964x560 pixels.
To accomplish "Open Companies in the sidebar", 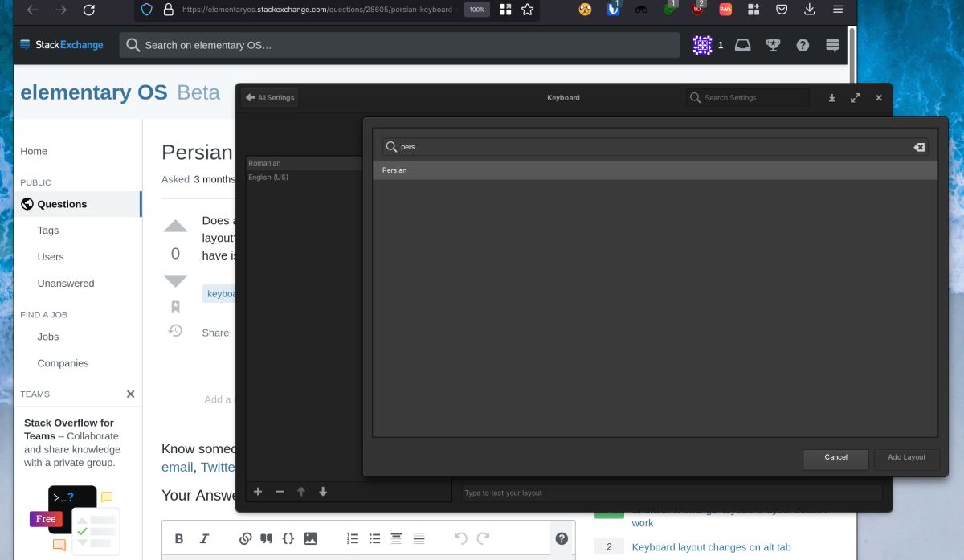I will tap(63, 363).
